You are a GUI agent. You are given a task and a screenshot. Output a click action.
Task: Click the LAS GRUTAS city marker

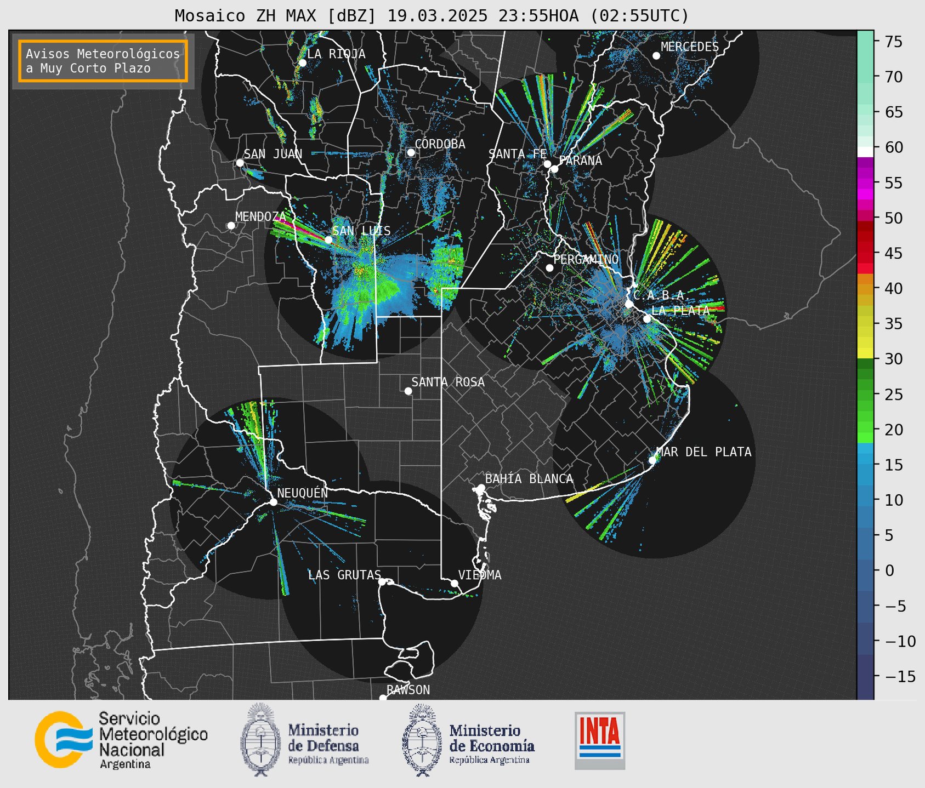click(x=382, y=582)
